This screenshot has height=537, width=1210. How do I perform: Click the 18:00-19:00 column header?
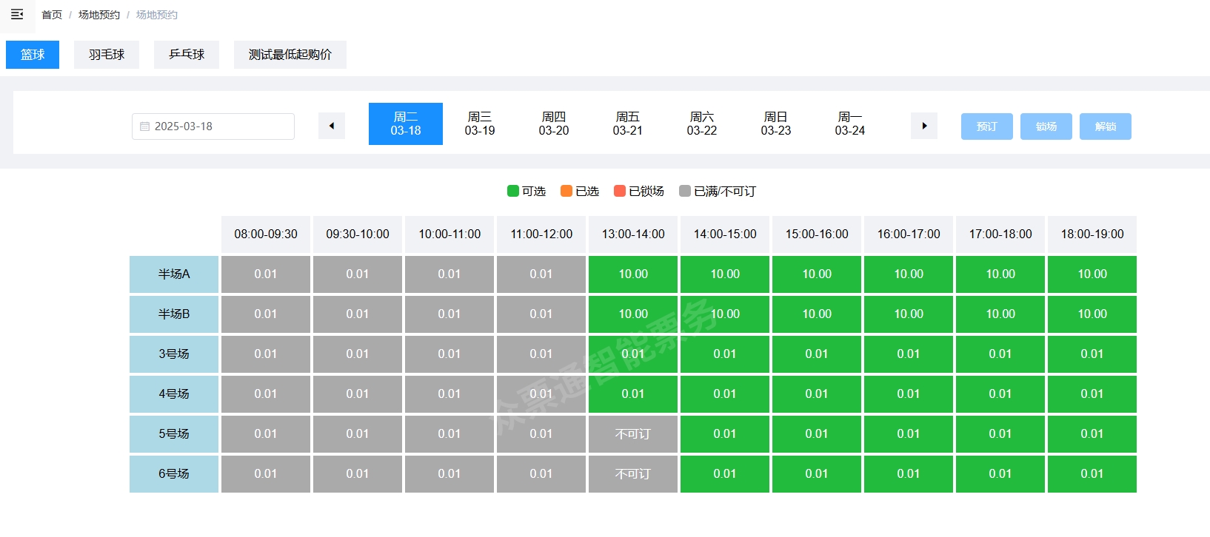[1092, 234]
